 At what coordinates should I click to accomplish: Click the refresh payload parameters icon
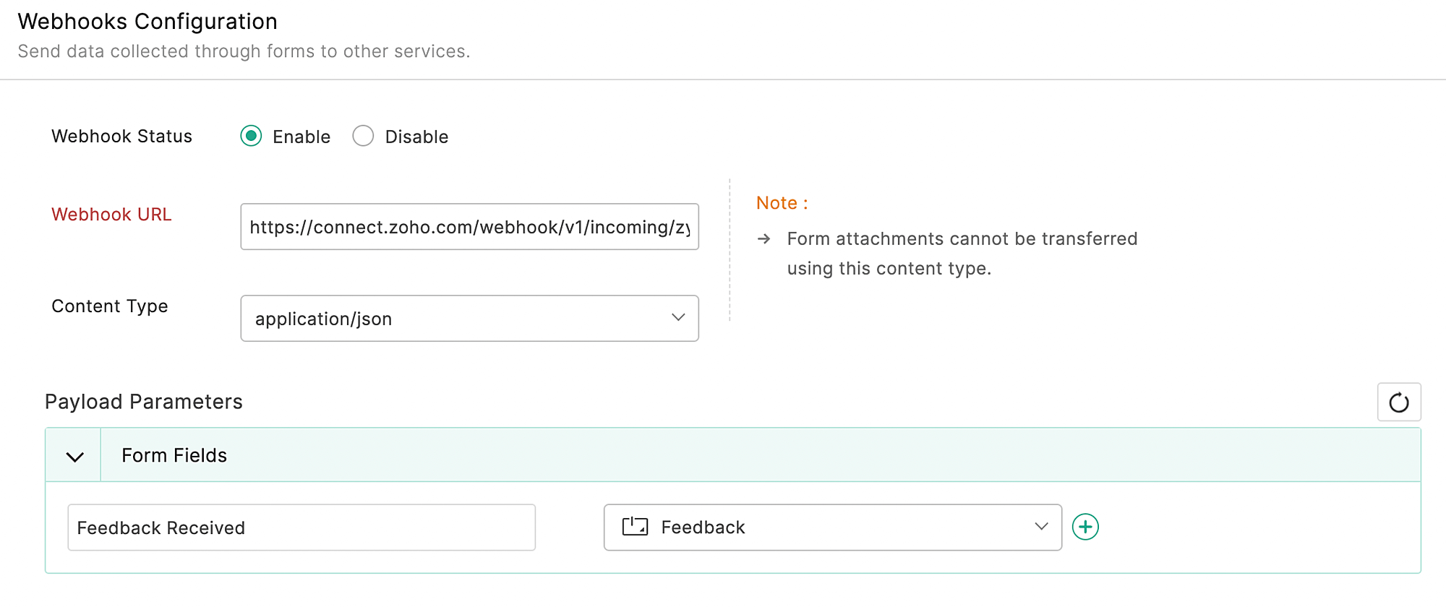point(1398,402)
